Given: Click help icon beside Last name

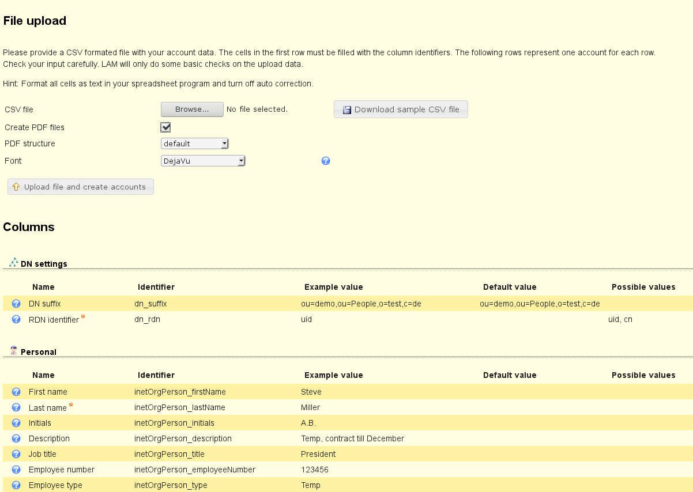Looking at the screenshot, I should [16, 407].
